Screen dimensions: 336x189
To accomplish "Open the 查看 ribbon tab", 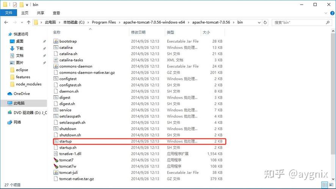I will 57,13.
